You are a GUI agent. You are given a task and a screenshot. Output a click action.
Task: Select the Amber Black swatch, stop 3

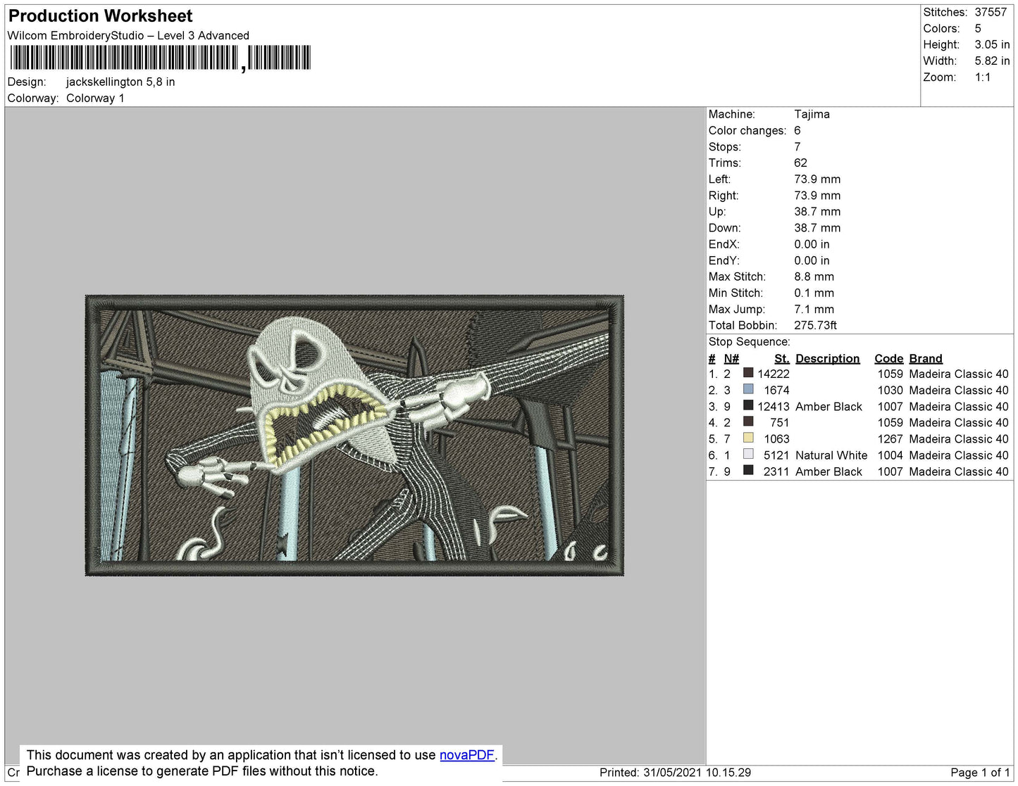[748, 405]
